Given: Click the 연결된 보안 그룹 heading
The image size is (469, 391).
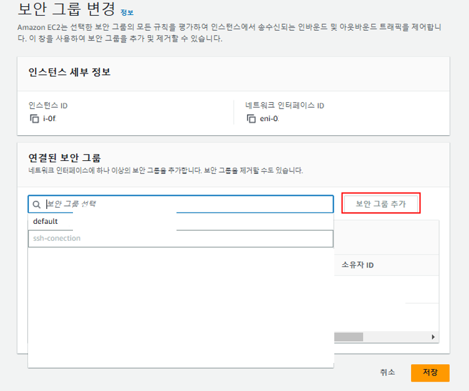Looking at the screenshot, I should point(65,158).
